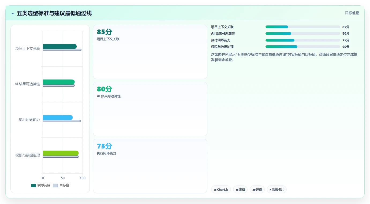Click the Chart.js tag chip
This screenshot has height=204, width=370.
click(x=221, y=190)
